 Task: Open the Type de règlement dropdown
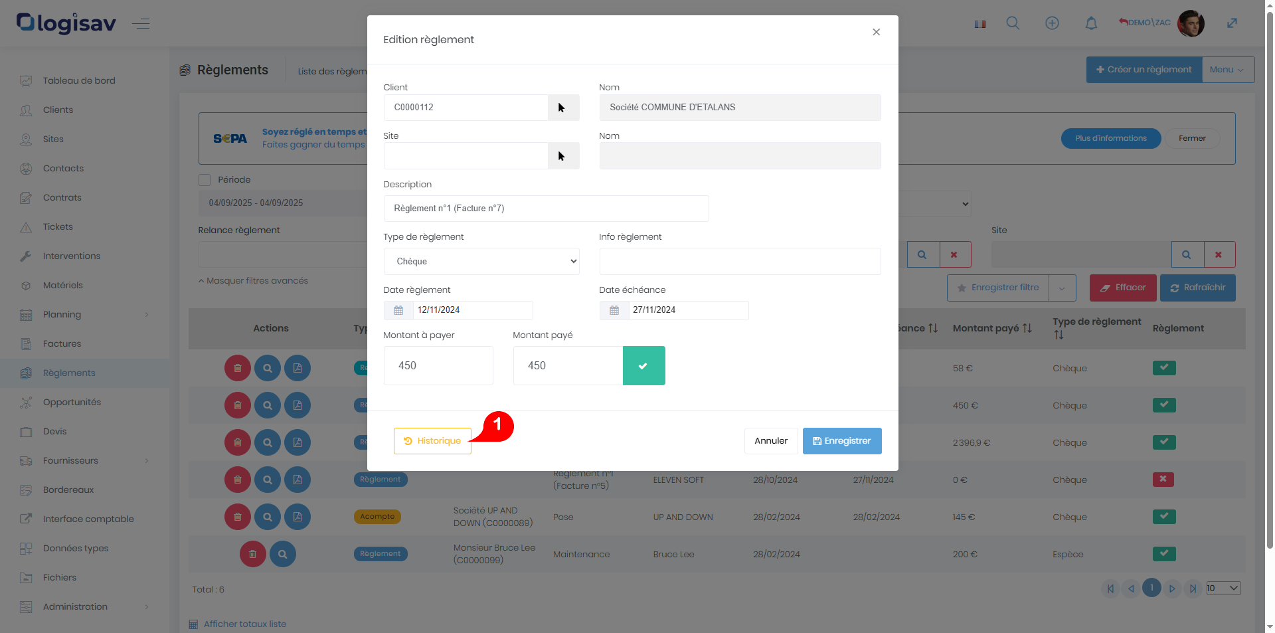[x=481, y=262]
